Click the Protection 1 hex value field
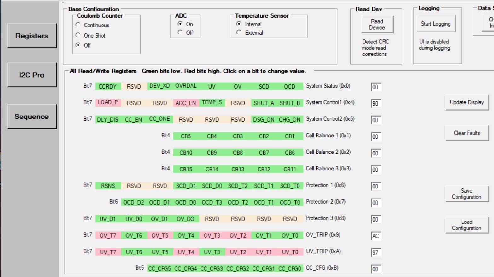 coord(376,186)
